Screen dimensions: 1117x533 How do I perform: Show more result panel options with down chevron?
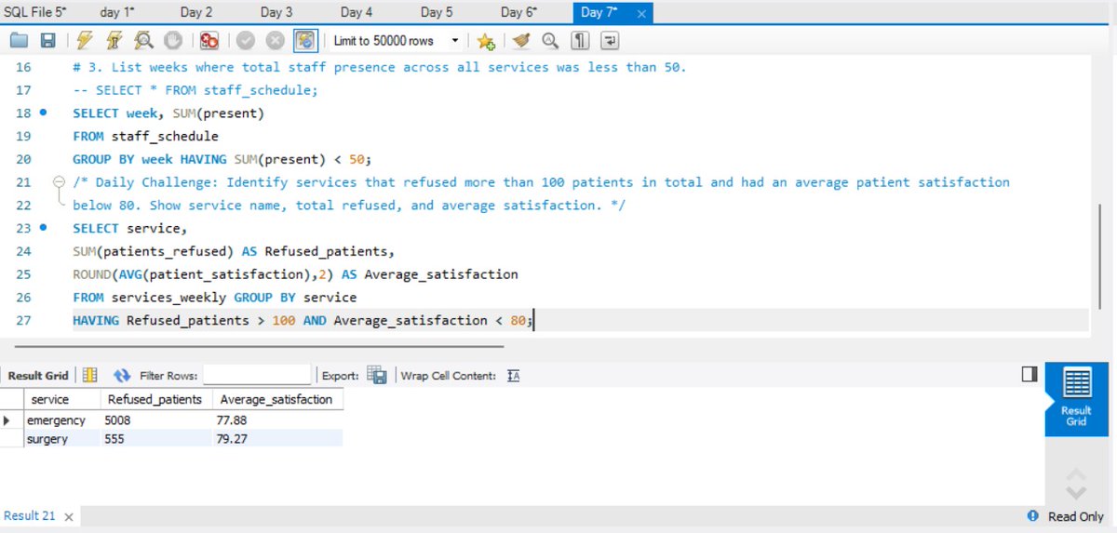tap(1076, 492)
